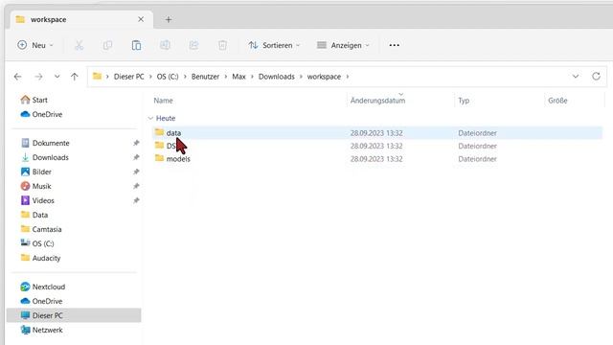Click Dateiordner type of data row

coord(477,133)
